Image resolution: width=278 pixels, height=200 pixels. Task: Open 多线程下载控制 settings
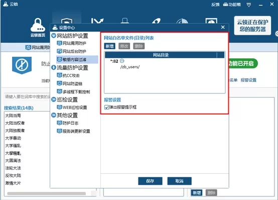(x=73, y=91)
